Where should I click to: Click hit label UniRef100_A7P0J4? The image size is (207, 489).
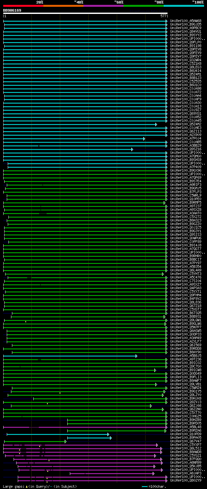click(186, 138)
